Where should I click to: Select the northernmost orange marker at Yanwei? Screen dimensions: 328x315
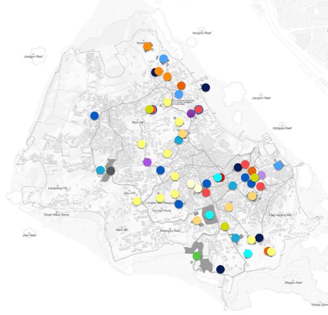tap(147, 47)
